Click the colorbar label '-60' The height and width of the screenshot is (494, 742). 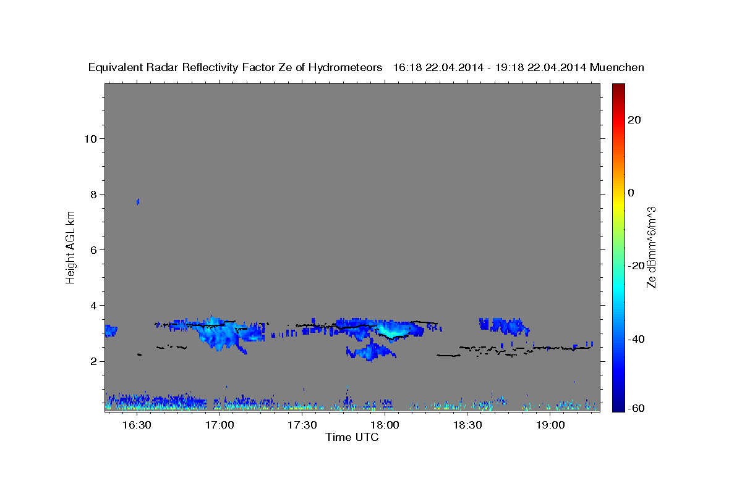[x=636, y=408]
